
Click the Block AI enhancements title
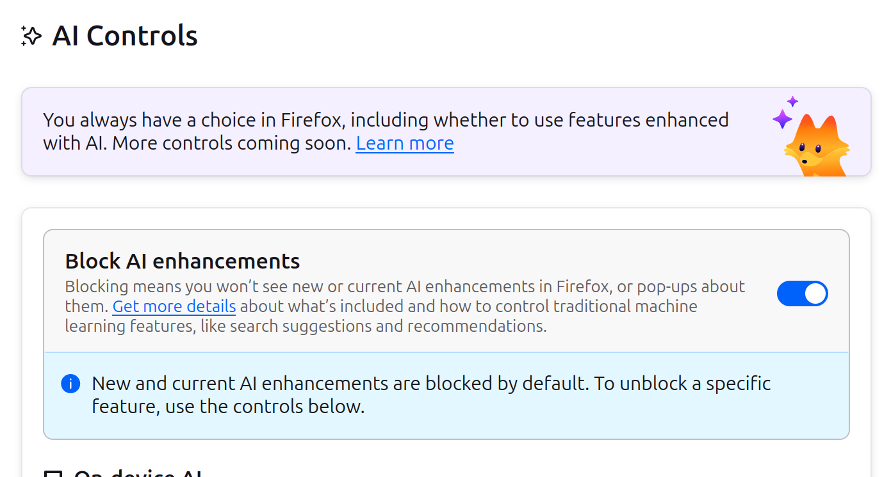point(183,261)
